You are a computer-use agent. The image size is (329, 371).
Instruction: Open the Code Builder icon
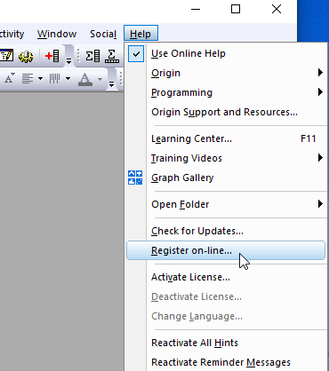6,56
